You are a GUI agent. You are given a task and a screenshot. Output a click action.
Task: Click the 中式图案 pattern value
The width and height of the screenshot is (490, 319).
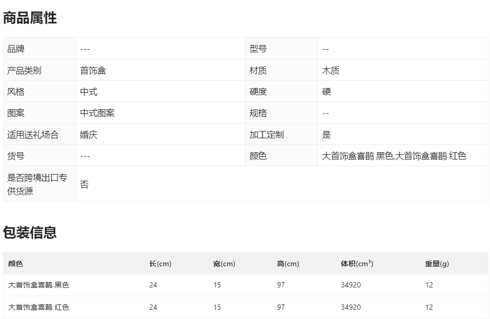click(x=97, y=113)
